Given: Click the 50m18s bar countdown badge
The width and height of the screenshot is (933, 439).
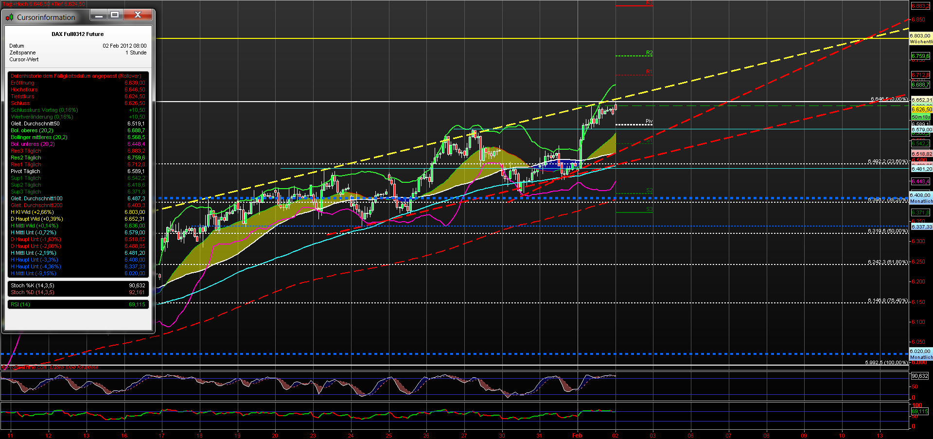Looking at the screenshot, I should click(x=919, y=117).
